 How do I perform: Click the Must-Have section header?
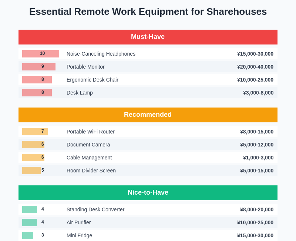[x=148, y=37]
